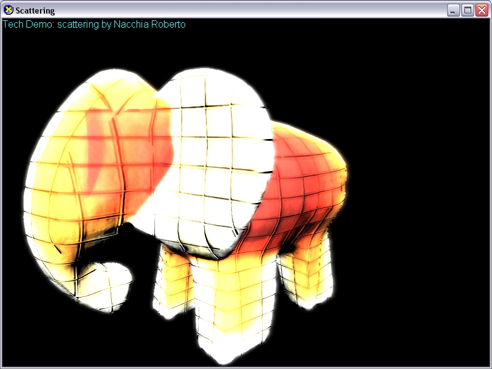Screen dimensions: 492x369
Task: Minimize the Scattering window
Action: pyautogui.click(x=453, y=10)
